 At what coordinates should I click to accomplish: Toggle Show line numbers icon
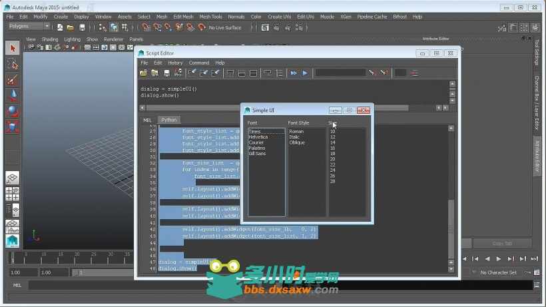[279, 73]
